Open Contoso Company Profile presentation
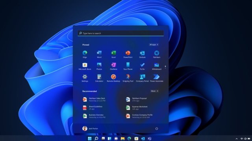This screenshot has width=252, height=141. pyautogui.click(x=139, y=116)
